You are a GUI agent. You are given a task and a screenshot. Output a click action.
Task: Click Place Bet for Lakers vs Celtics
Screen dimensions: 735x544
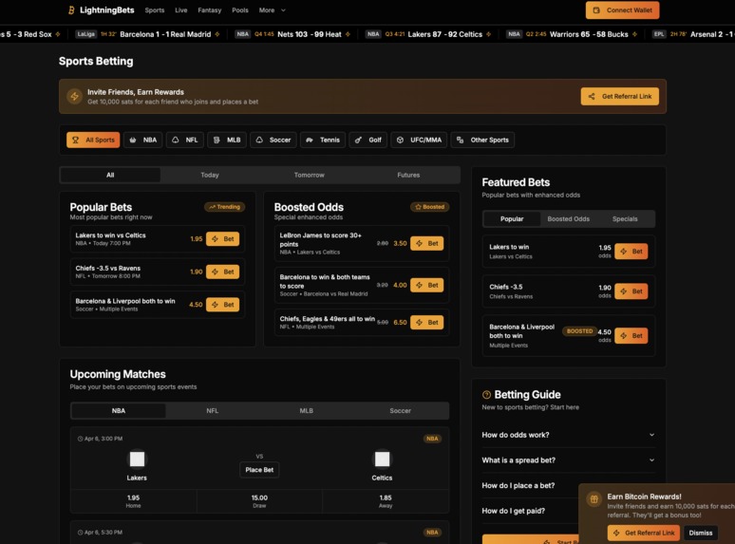coord(259,470)
